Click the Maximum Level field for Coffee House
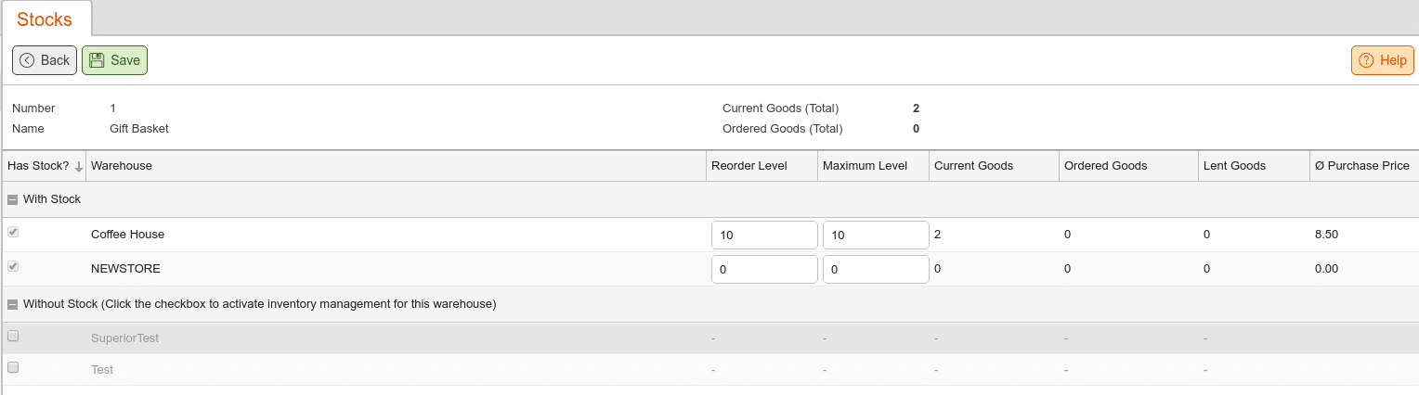The width and height of the screenshot is (1419, 395). [x=876, y=236]
